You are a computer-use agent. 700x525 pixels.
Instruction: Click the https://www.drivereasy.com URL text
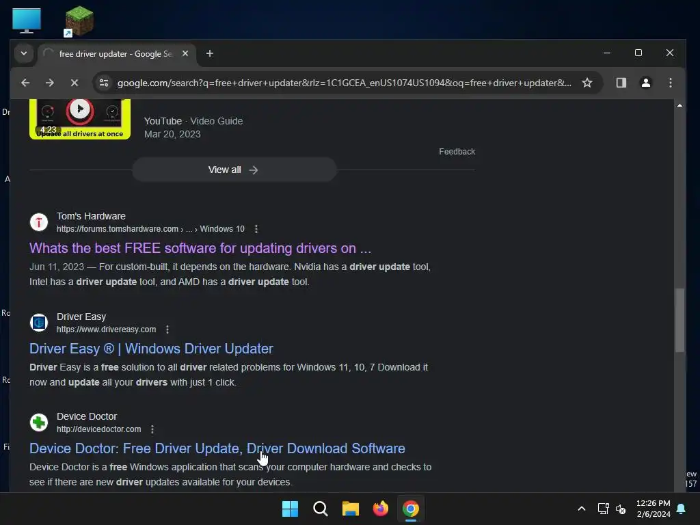point(106,329)
